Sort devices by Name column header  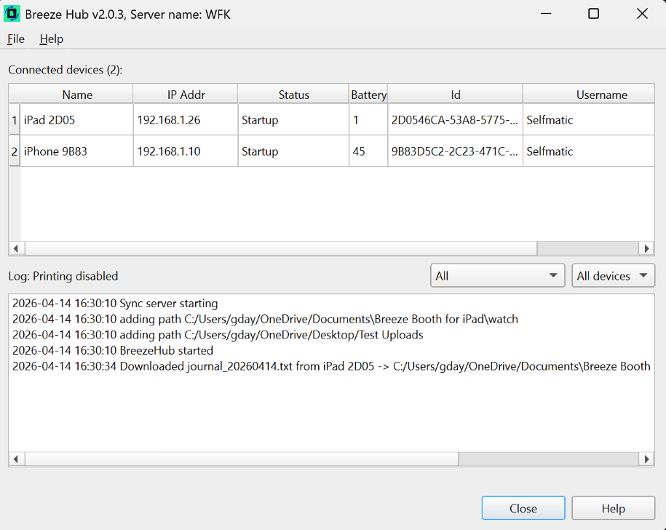[x=77, y=95]
